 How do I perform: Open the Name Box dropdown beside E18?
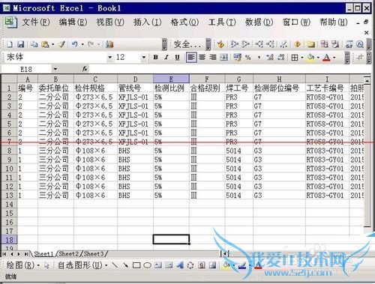(x=55, y=69)
